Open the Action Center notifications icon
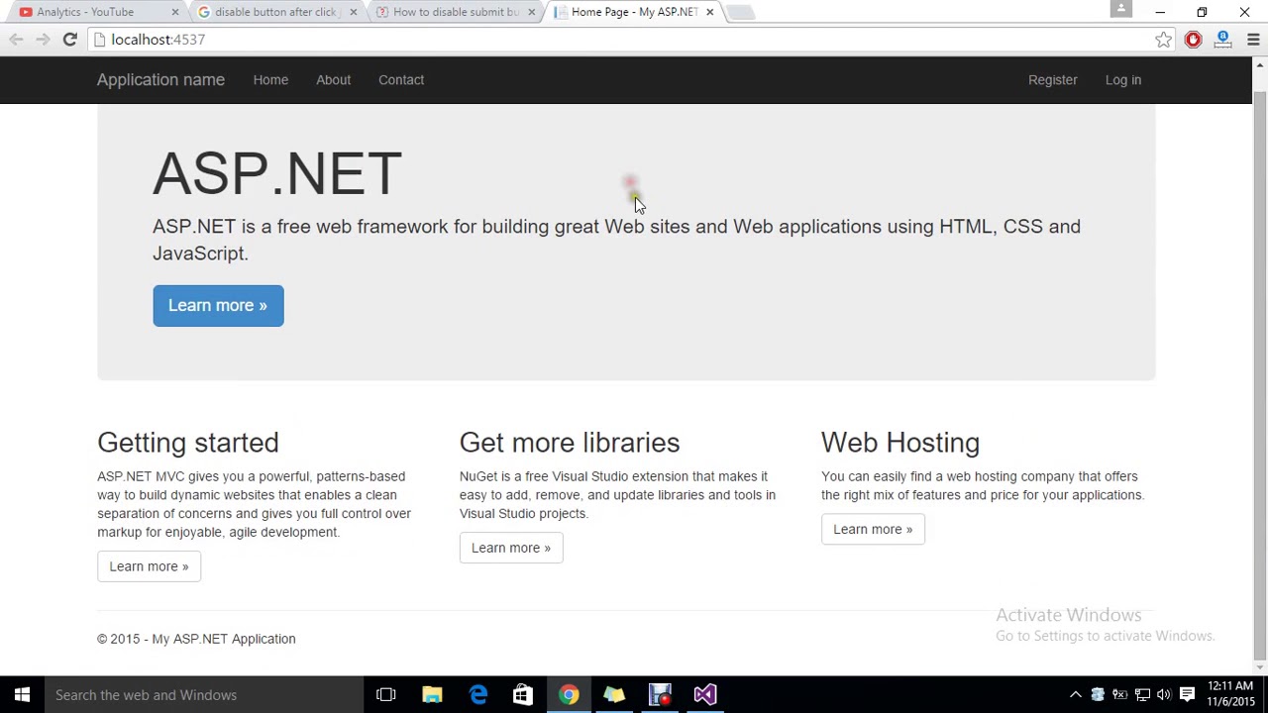Screen dimensions: 1268x713 pos(1187,695)
